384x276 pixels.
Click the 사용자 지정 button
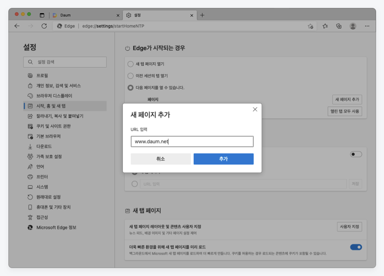click(x=350, y=227)
